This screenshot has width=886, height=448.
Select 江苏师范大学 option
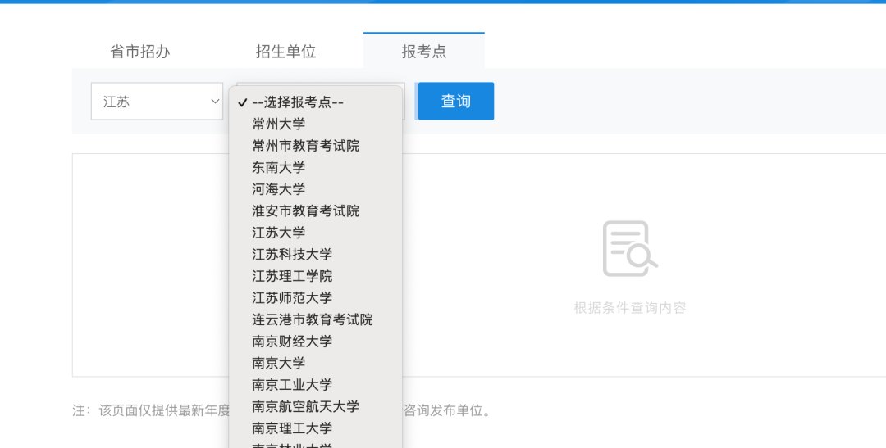(316, 297)
